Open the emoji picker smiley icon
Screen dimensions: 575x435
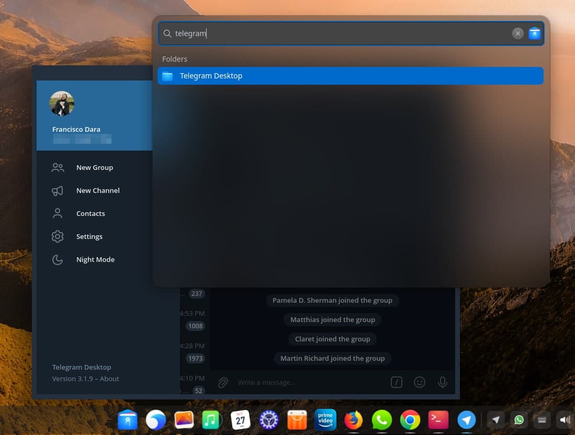click(420, 383)
